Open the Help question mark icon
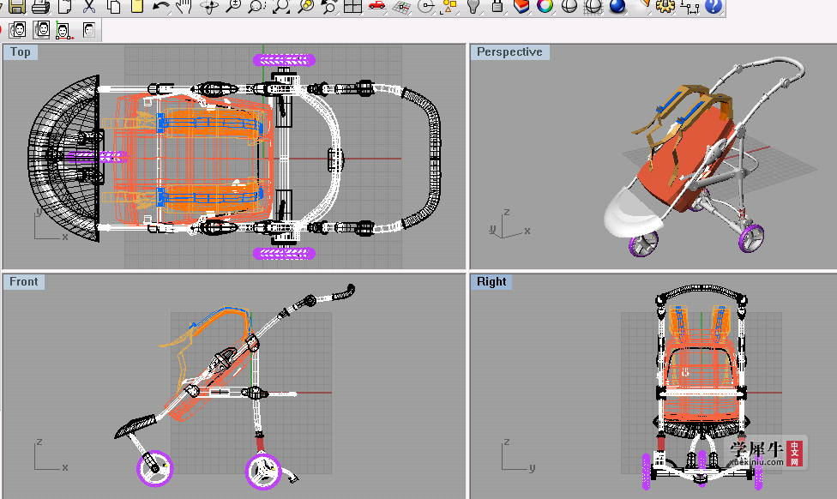This screenshot has width=837, height=499. pos(714,6)
